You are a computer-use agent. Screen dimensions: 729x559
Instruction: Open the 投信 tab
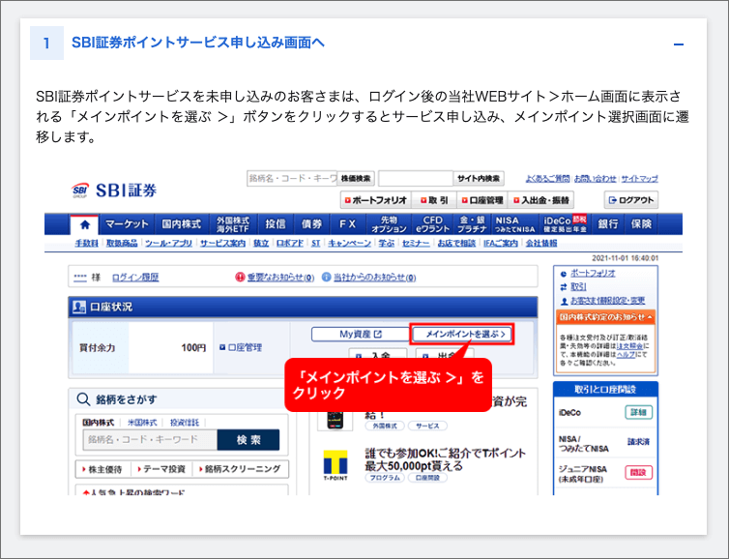pyautogui.click(x=276, y=224)
